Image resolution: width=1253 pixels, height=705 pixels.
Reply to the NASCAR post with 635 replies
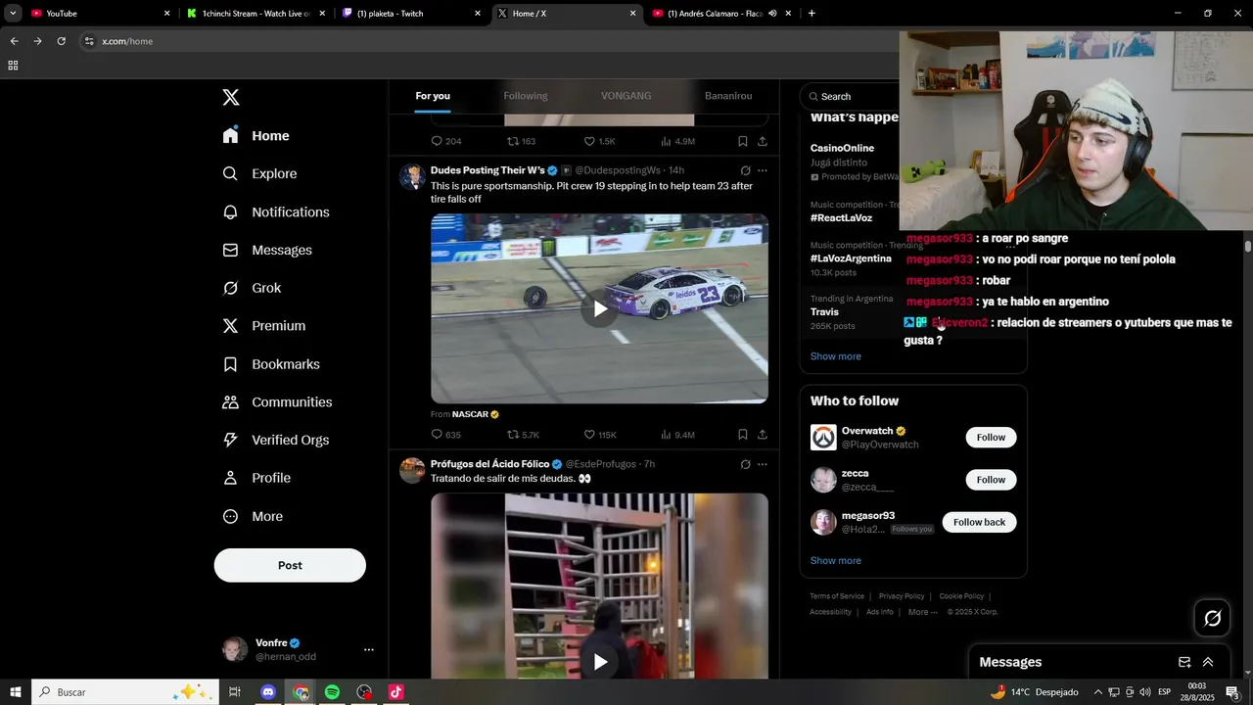pyautogui.click(x=446, y=435)
